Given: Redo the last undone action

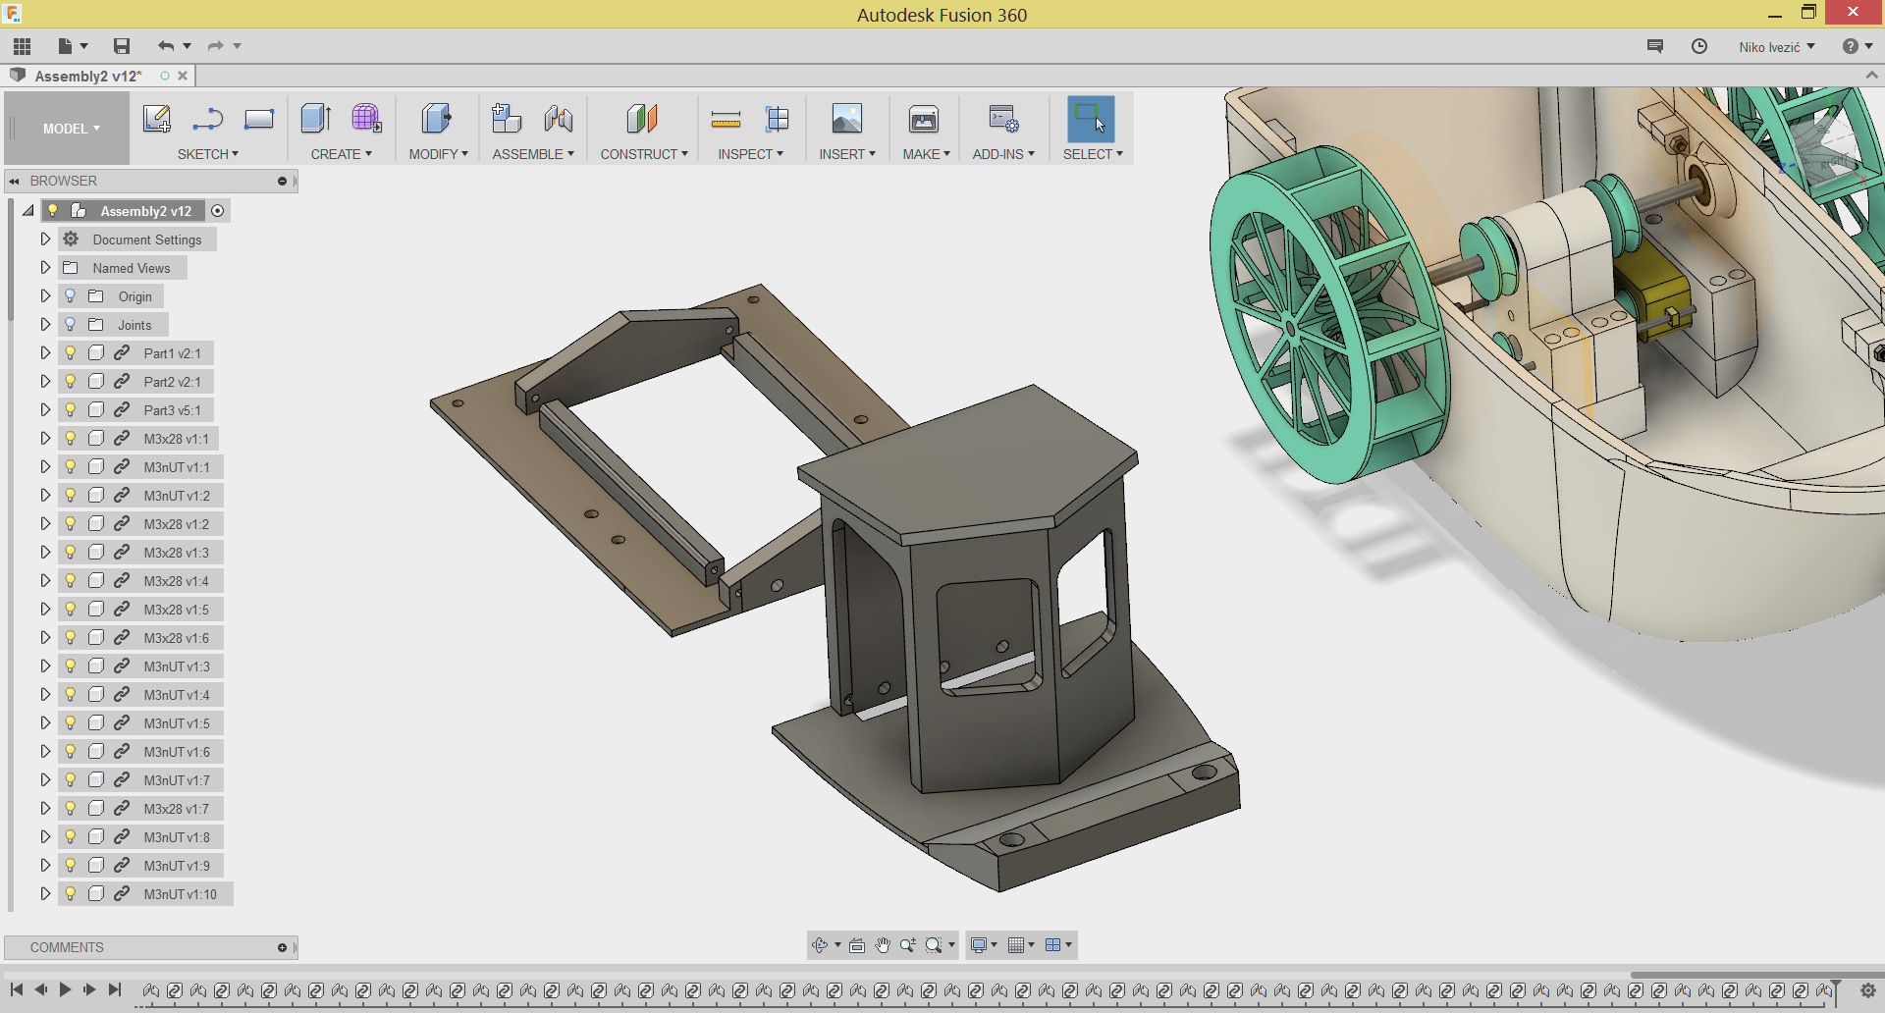Looking at the screenshot, I should click(216, 46).
